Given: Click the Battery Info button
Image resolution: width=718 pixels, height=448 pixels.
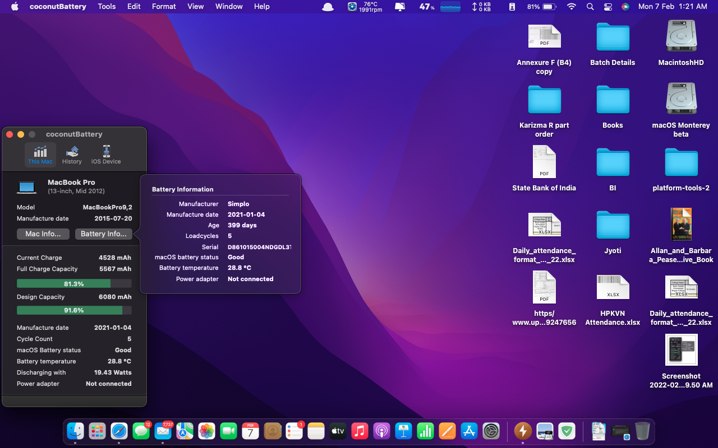Looking at the screenshot, I should (103, 234).
